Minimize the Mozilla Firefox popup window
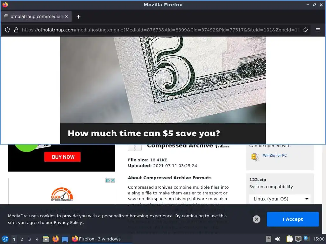The height and width of the screenshot is (244, 326). (308, 5)
